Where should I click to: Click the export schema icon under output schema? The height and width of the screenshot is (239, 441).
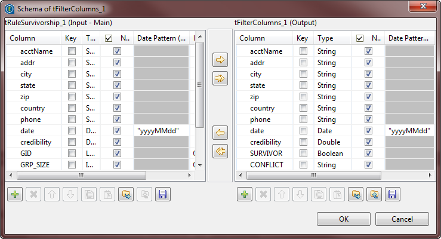374,194
